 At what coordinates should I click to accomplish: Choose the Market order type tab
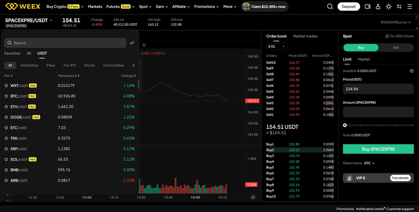click(364, 59)
